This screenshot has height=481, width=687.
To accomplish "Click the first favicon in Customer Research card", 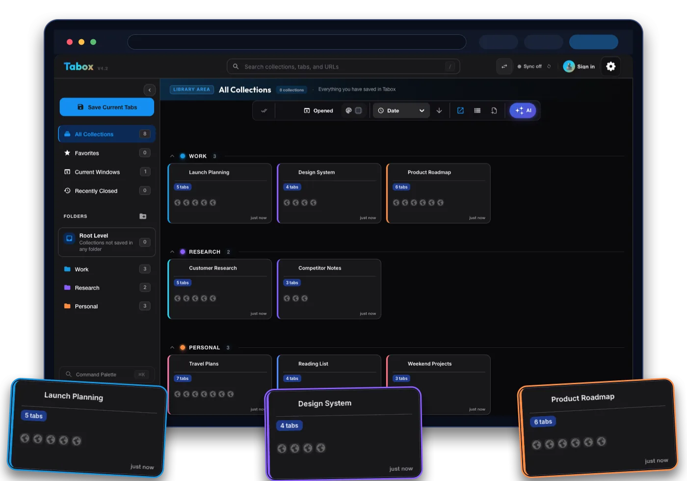I will point(178,298).
